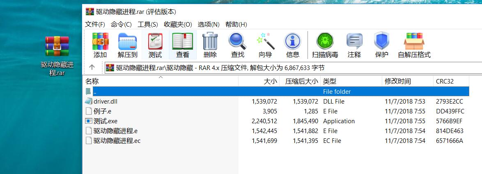
Task: Open the 命令(C) menu
Action: click(x=122, y=25)
